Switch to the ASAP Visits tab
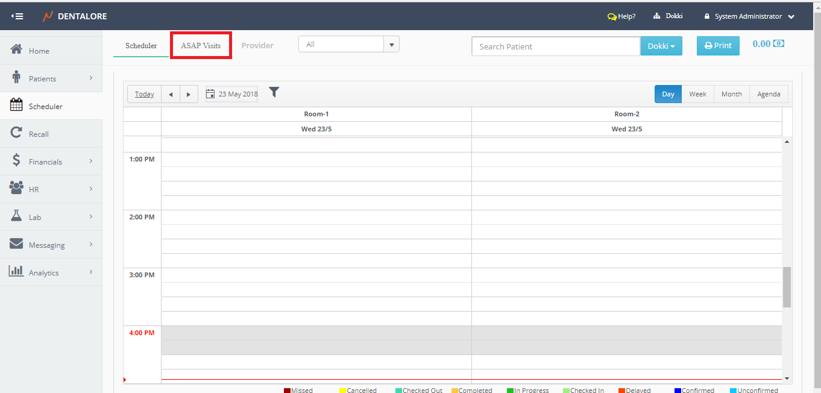This screenshot has width=821, height=393. tap(201, 46)
